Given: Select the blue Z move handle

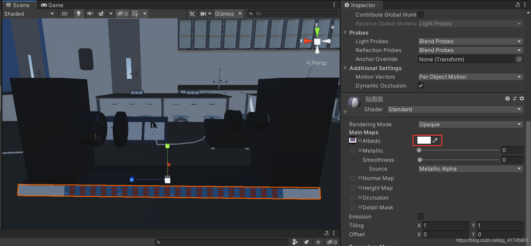Looking at the screenshot, I should point(132,179).
